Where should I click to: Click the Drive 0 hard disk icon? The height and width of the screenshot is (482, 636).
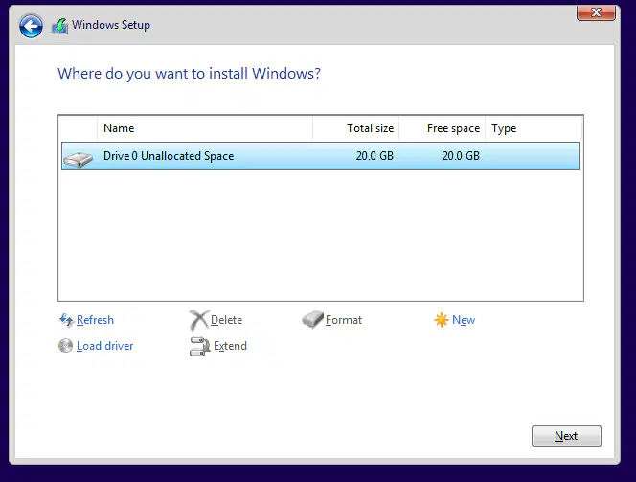pyautogui.click(x=79, y=159)
